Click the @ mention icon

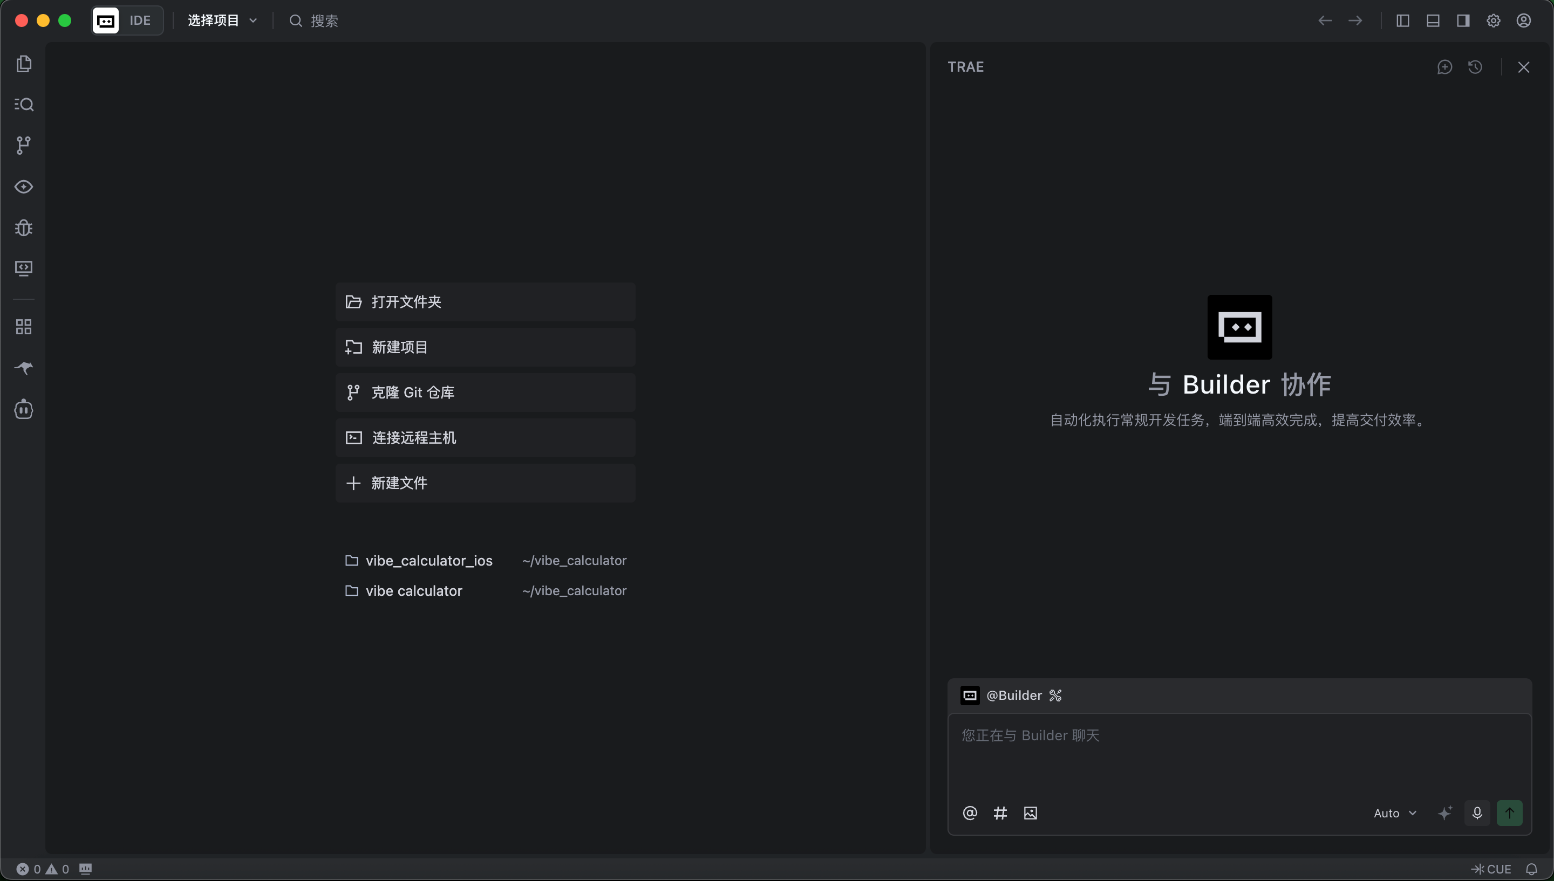point(970,813)
